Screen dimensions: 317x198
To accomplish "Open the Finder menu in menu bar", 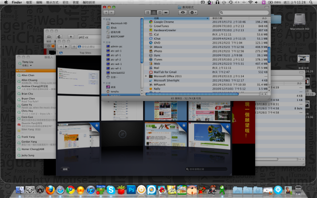I will (x=17, y=2).
